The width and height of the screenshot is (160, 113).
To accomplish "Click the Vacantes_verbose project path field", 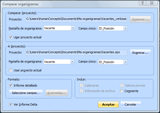I will pyautogui.click(x=76, y=19).
